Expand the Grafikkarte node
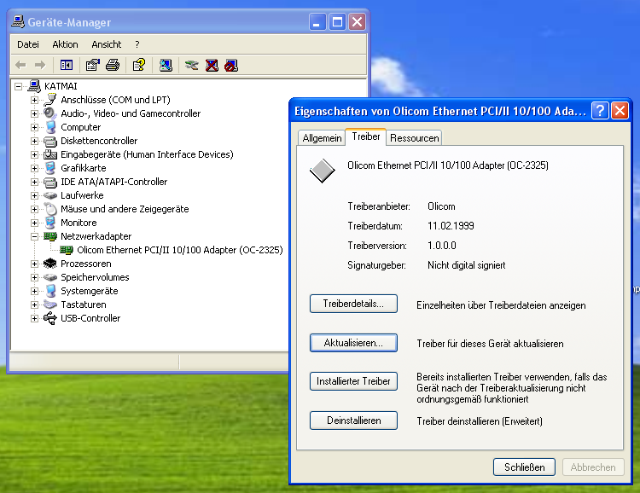 tap(35, 168)
